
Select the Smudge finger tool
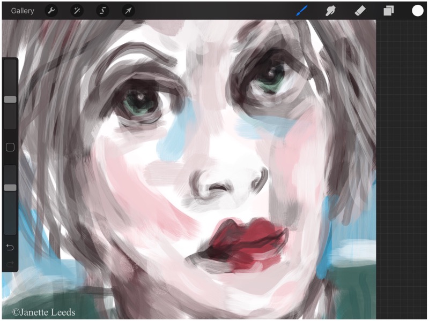[331, 11]
